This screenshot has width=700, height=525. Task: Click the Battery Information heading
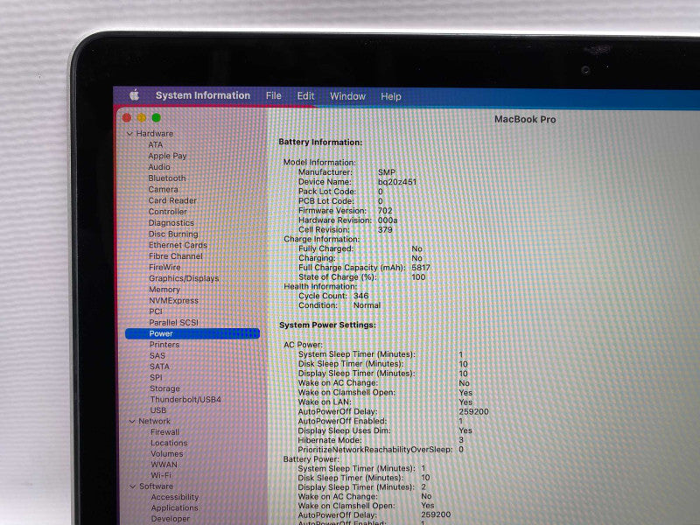pyautogui.click(x=320, y=142)
